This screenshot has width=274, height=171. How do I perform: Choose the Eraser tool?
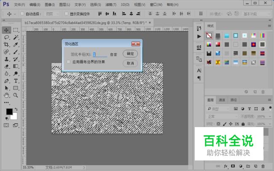6,66
